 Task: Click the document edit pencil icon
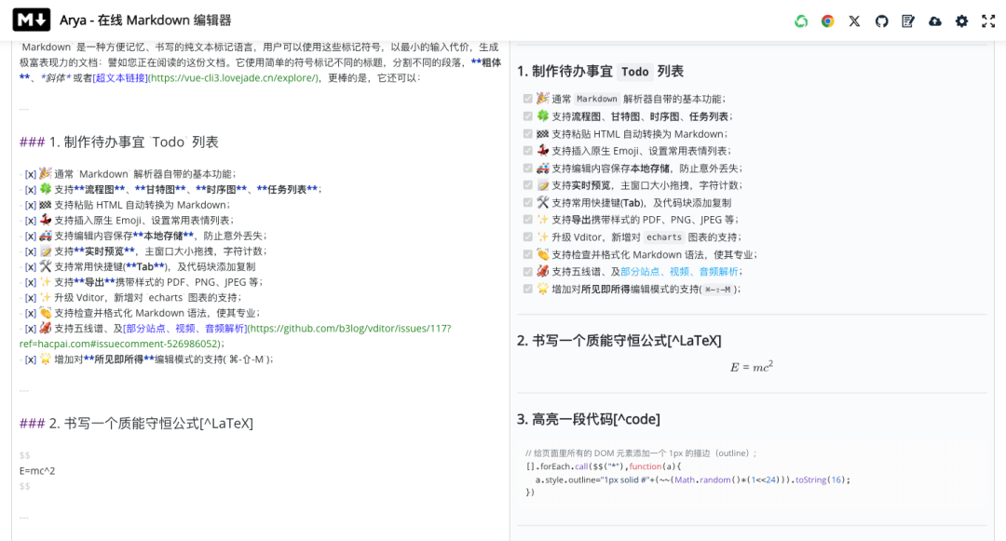click(x=908, y=21)
